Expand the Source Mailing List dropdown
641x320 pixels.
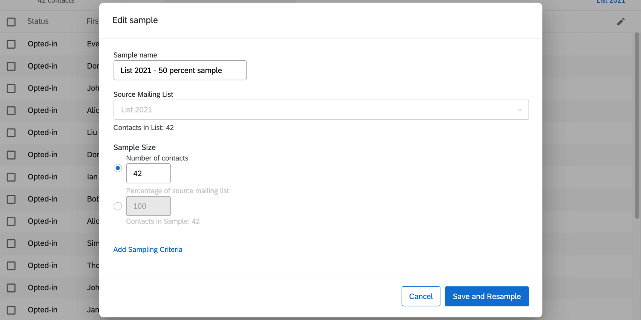click(x=321, y=110)
